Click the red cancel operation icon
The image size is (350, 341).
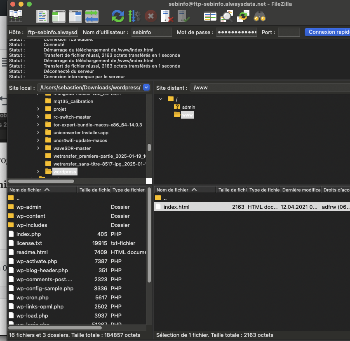pyautogui.click(x=151, y=16)
